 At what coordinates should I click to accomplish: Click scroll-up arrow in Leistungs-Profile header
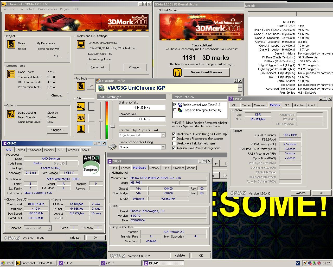pyautogui.click(x=240, y=86)
